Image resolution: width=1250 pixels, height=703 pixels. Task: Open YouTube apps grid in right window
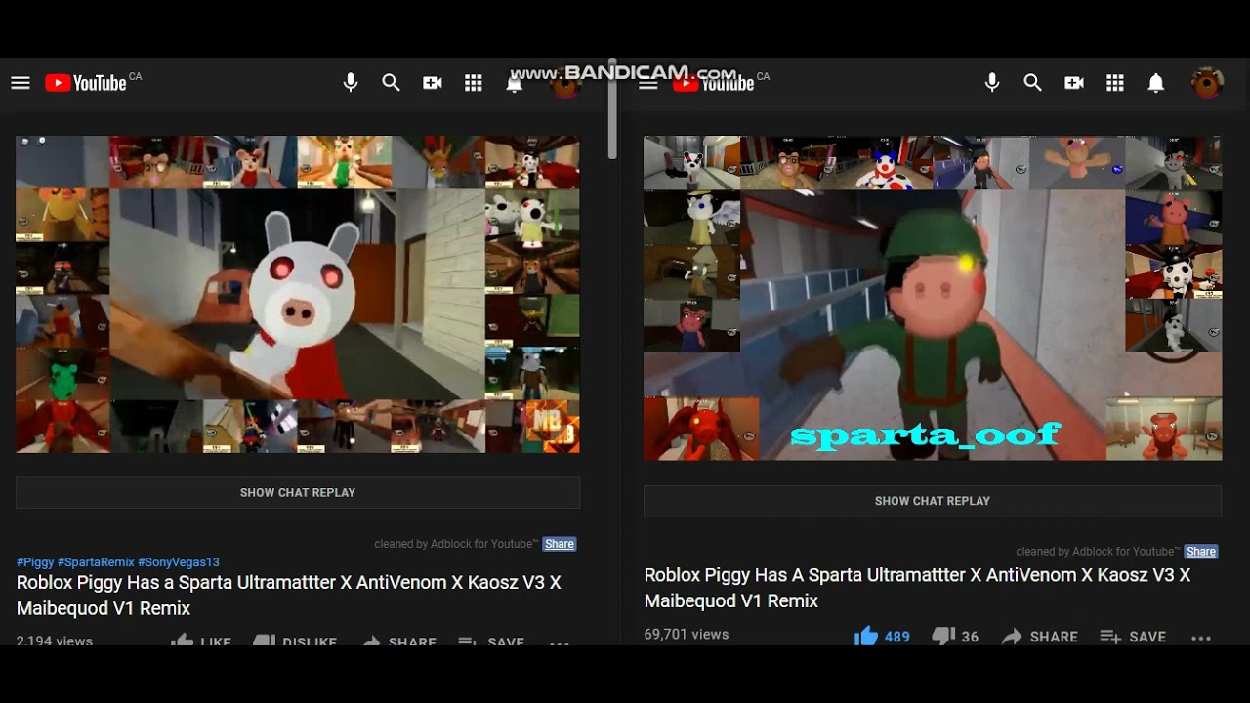click(1115, 83)
